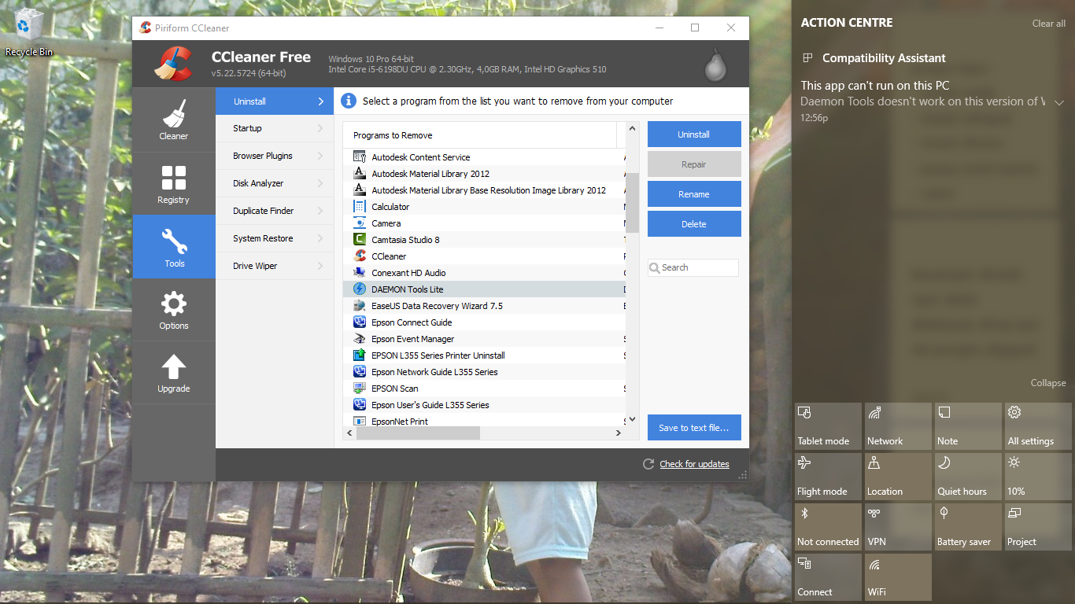Viewport: 1075px width, 604px height.
Task: Select the Tools wrench icon
Action: click(x=174, y=241)
